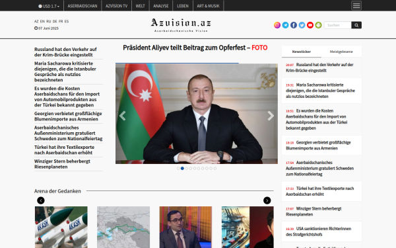Click the Suchen search field
Viewport: 396px width, 248px height.
pos(338,25)
